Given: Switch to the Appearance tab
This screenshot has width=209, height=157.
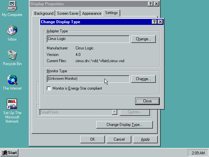Looking at the screenshot, I should (x=92, y=13).
